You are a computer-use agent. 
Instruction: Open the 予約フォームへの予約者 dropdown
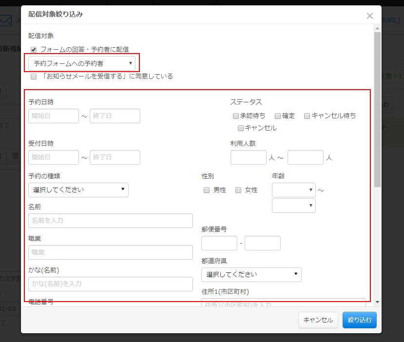(x=82, y=63)
